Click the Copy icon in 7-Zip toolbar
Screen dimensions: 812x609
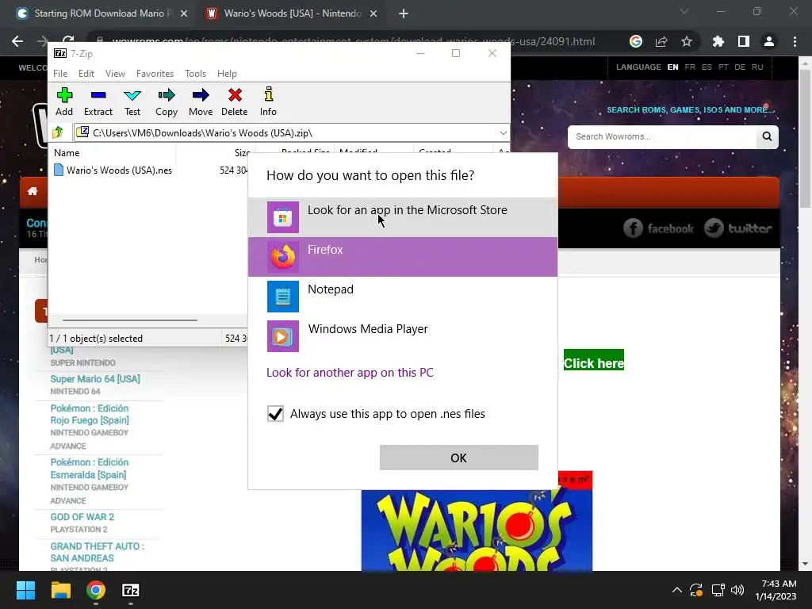(167, 101)
